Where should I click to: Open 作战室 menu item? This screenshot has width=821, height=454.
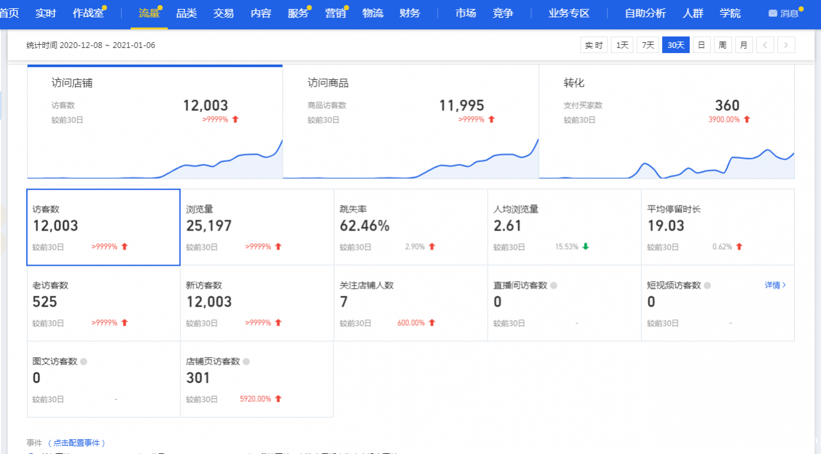(x=88, y=13)
